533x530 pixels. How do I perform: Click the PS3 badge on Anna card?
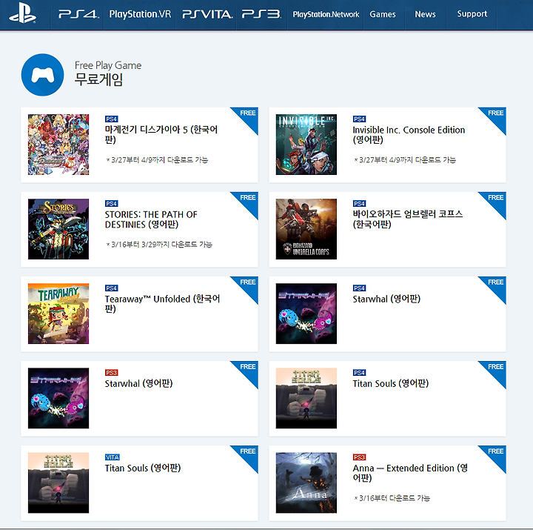(359, 457)
